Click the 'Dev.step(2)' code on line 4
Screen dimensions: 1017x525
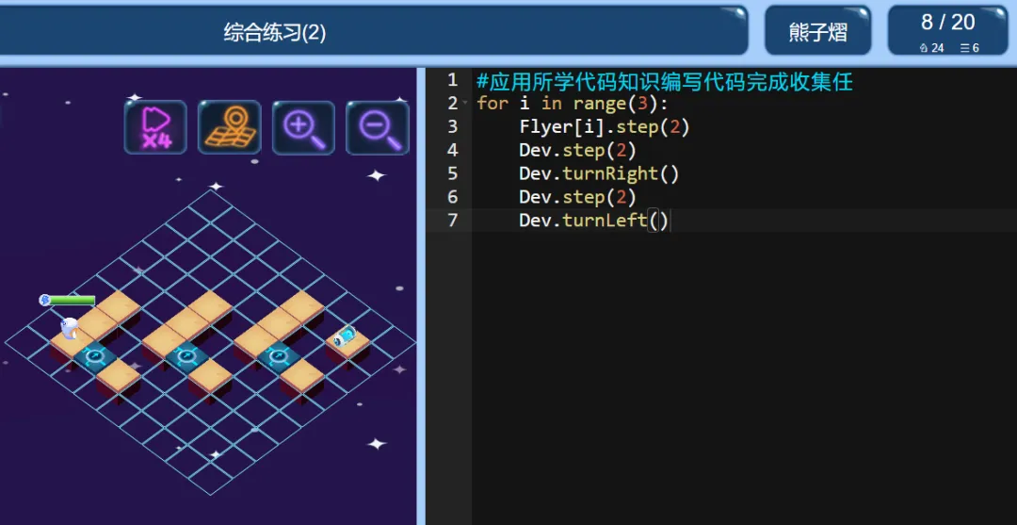point(577,151)
